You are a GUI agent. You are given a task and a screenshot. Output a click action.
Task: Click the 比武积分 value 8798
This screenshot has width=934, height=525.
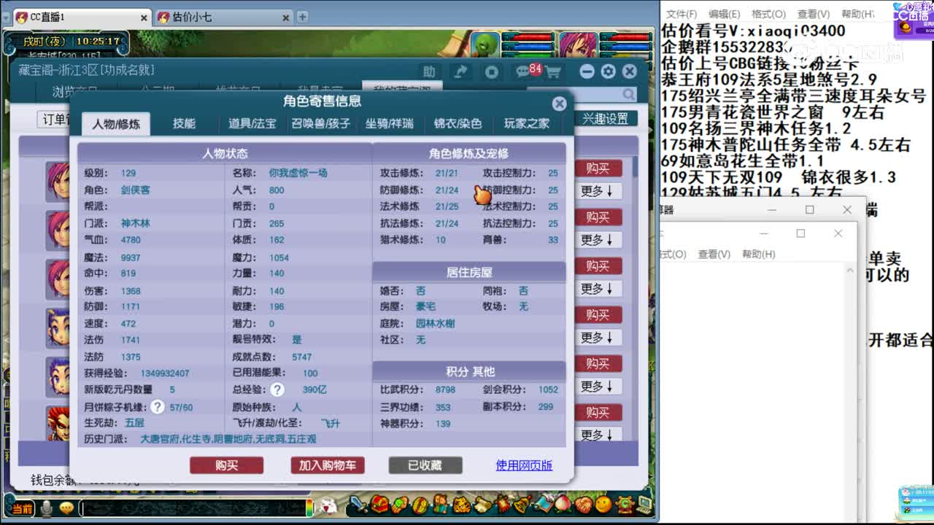(445, 389)
